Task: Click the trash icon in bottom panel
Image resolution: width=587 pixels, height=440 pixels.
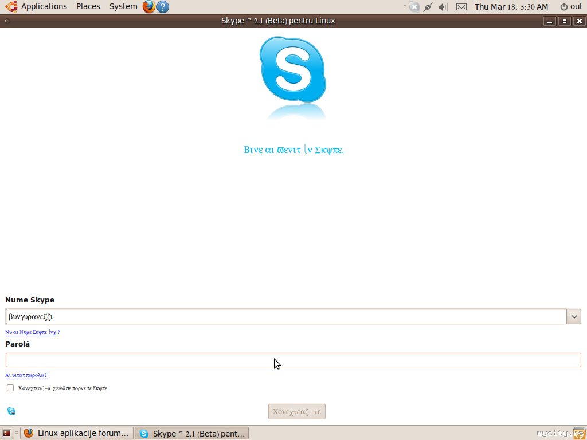Action: pyautogui.click(x=579, y=433)
